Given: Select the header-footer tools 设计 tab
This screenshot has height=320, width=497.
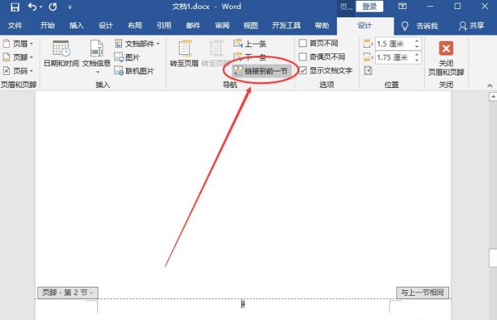Looking at the screenshot, I should [x=365, y=26].
